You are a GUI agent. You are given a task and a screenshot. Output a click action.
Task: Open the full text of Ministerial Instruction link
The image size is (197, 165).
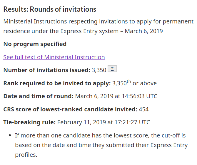point(54,57)
